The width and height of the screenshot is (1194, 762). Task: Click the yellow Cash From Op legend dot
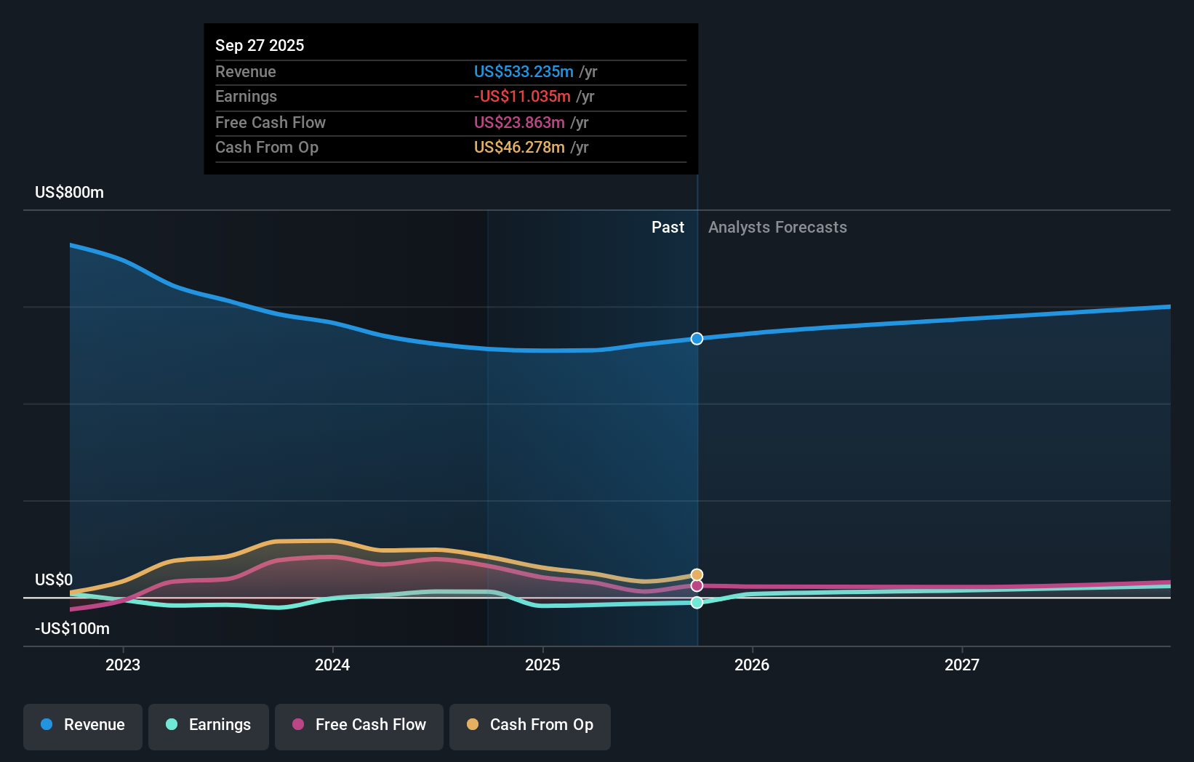(473, 726)
